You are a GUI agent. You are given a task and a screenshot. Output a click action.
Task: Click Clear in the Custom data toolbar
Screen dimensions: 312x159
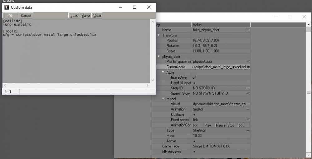pos(97,15)
